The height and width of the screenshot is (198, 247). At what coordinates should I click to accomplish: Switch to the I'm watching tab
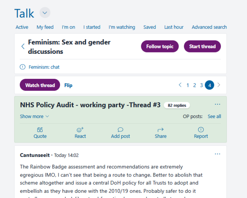[122, 27]
